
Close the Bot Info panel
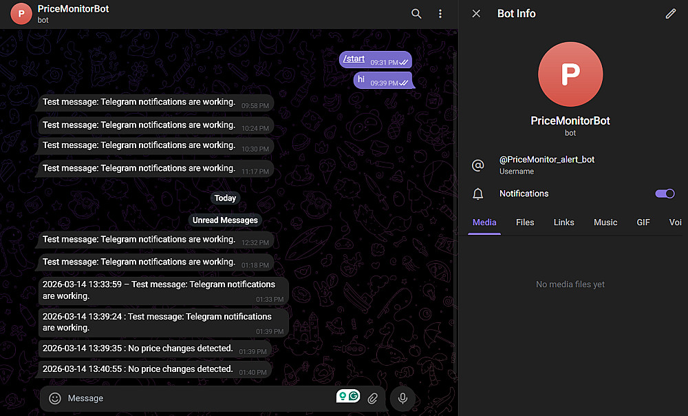click(476, 14)
